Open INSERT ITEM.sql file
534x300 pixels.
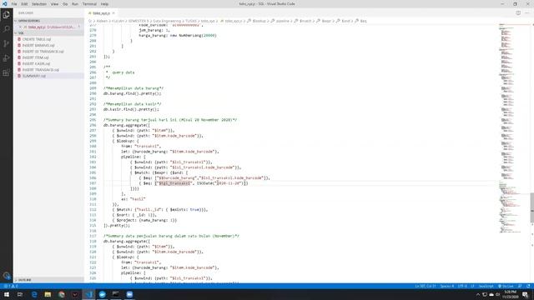pos(35,57)
